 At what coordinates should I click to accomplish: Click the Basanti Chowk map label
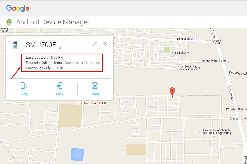pyautogui.click(x=238, y=118)
